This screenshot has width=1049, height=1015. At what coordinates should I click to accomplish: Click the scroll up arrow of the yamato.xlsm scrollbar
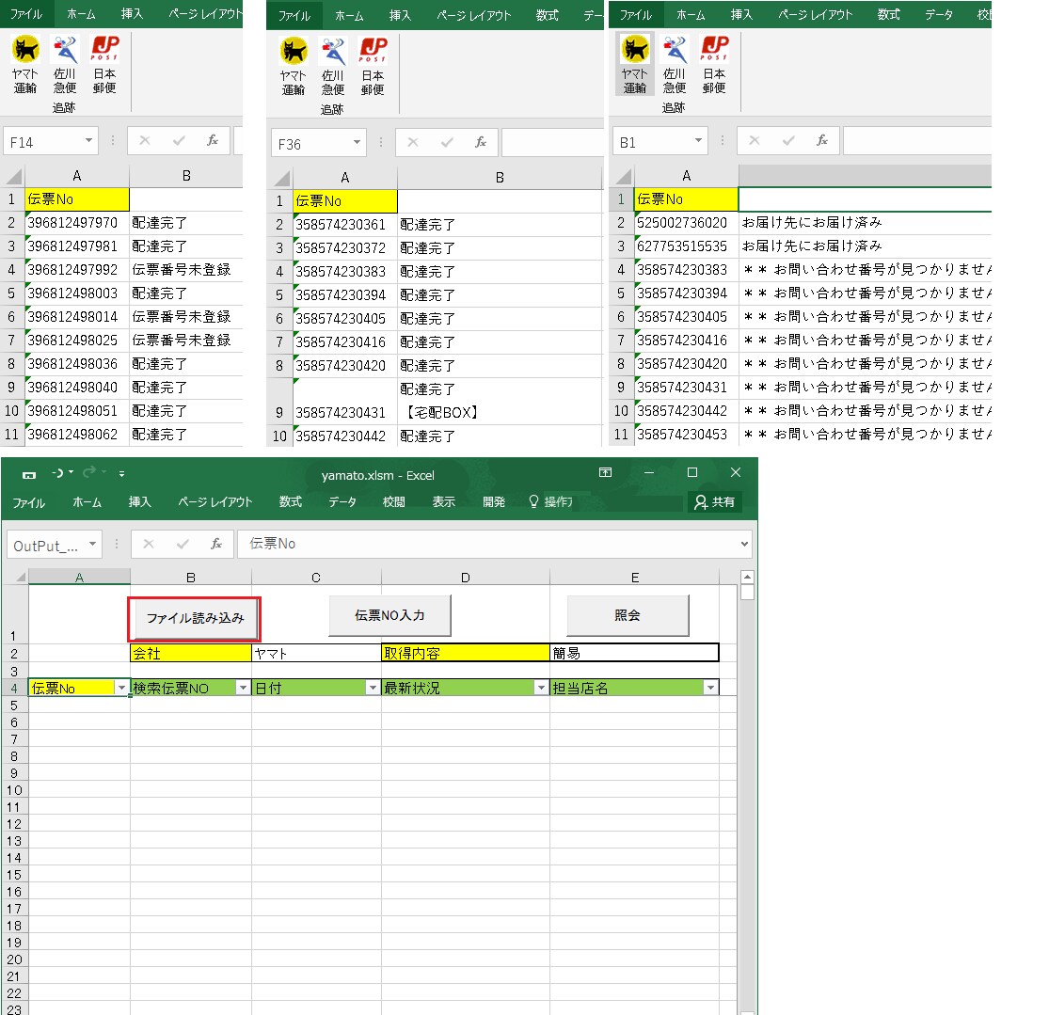pos(747,577)
